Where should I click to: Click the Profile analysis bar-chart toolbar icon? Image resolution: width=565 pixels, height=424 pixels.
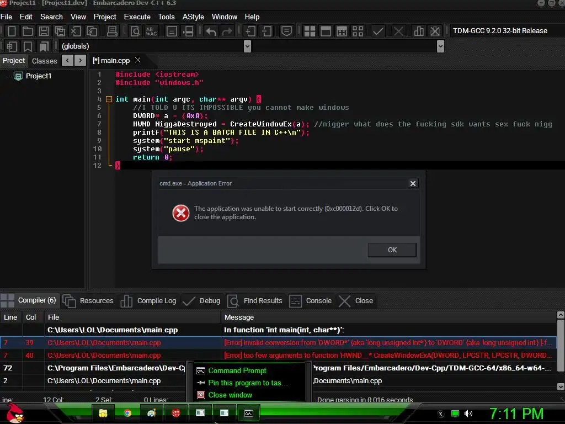pos(419,31)
